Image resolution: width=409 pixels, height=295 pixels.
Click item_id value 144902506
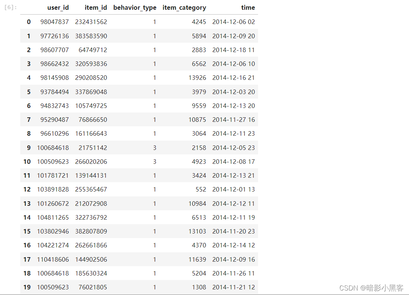click(x=91, y=259)
